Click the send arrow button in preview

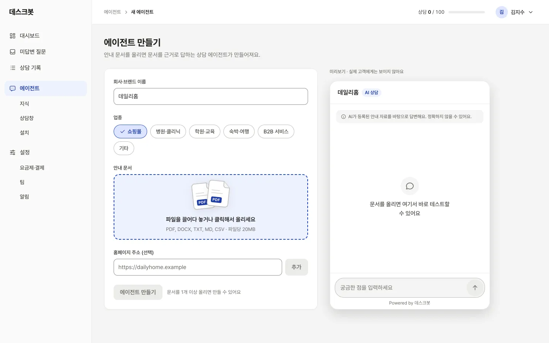coord(475,288)
